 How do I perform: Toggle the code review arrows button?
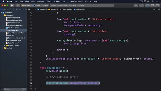141,5
